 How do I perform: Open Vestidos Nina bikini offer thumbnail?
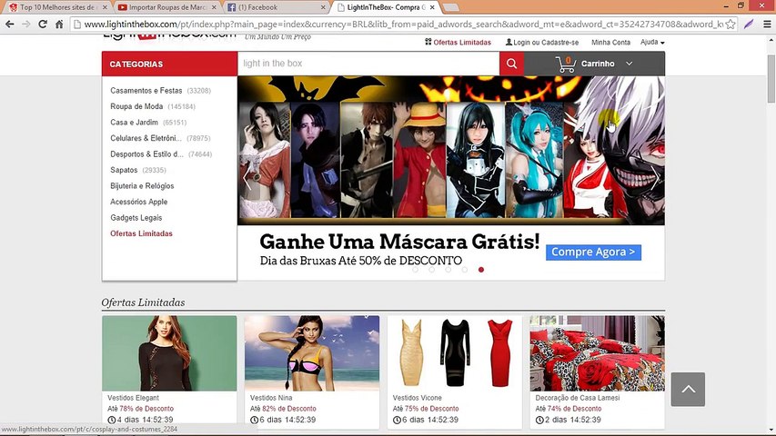312,353
